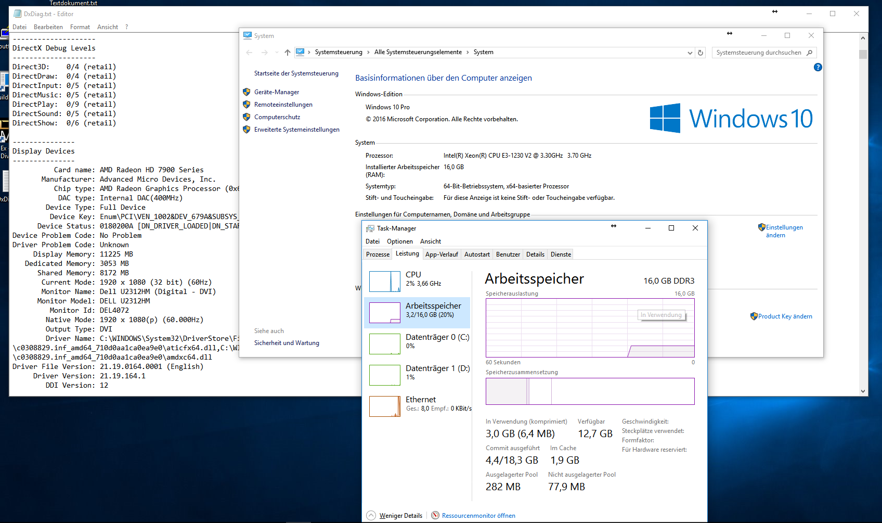Click the shield icon next to Geräte-Manager

click(247, 92)
